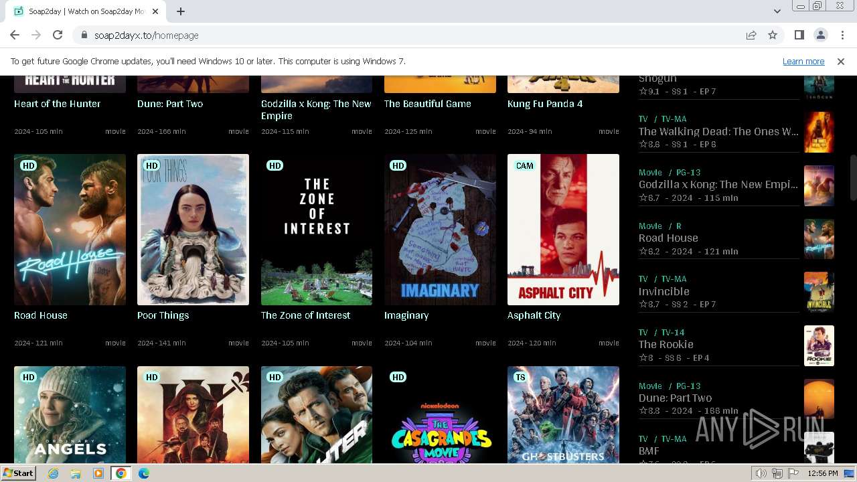Screen dimensions: 857x482
Task: Open the Imaginary movie poster
Action: pyautogui.click(x=440, y=230)
